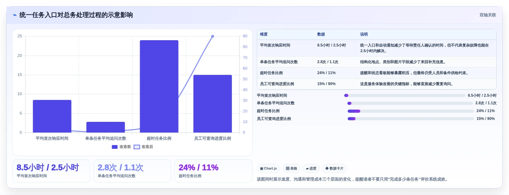The height and width of the screenshot is (195, 509).
Task: Click 平均首次响应时间 table row label
Action: pyautogui.click(x=275, y=45)
